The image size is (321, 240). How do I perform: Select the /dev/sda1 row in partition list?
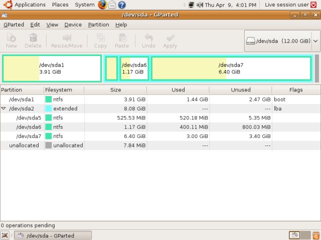(x=160, y=99)
